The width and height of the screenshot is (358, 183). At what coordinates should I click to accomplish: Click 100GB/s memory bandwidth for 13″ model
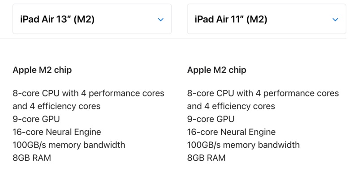click(69, 145)
